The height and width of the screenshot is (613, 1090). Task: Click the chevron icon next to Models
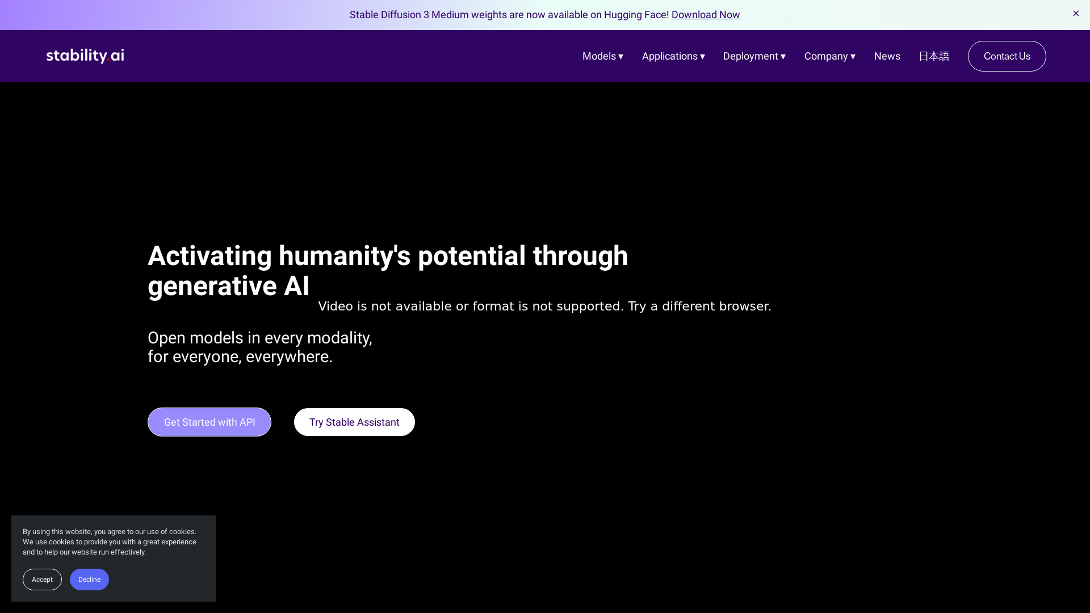[x=621, y=56]
